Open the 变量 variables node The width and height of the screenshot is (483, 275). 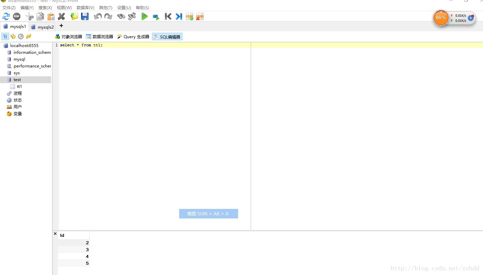point(17,113)
